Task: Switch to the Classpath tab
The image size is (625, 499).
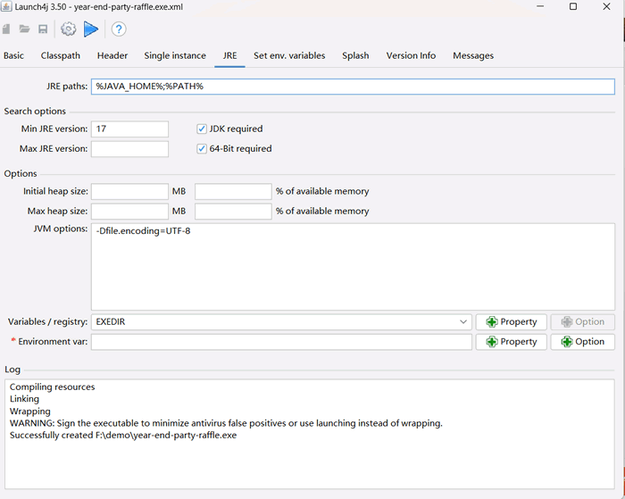Action: coord(60,55)
